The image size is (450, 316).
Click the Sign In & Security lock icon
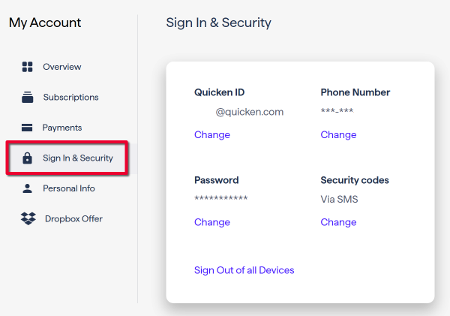pos(28,158)
